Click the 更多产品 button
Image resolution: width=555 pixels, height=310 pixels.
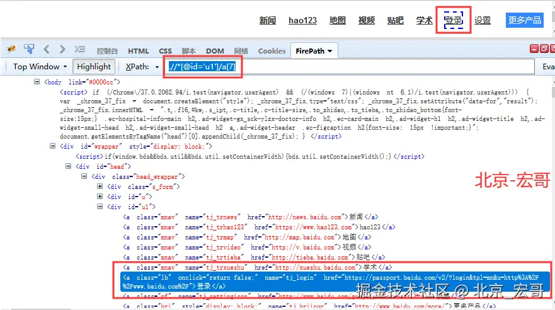525,20
